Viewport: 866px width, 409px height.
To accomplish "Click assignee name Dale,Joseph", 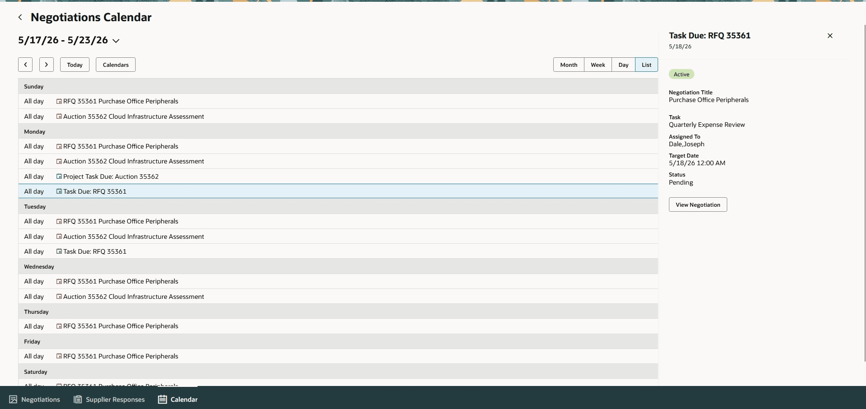I will [x=687, y=144].
